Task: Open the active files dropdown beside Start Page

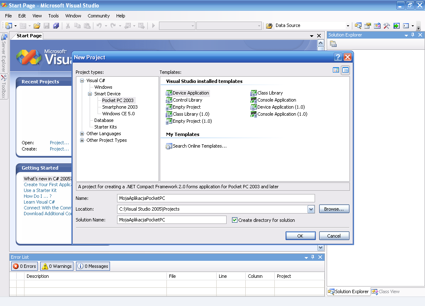Action: pyautogui.click(x=312, y=36)
